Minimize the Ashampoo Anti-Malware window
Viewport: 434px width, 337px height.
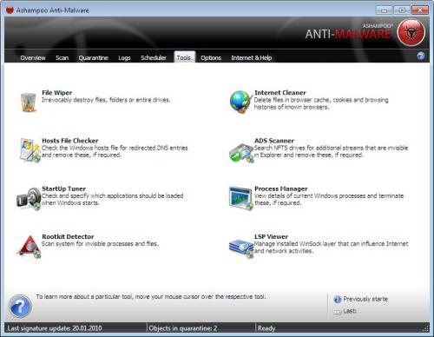385,10
